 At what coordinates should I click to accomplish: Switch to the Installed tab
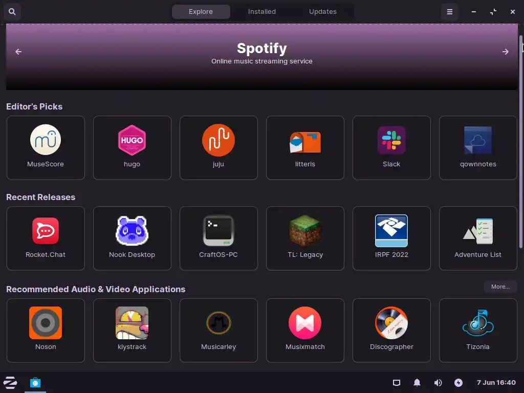(262, 12)
